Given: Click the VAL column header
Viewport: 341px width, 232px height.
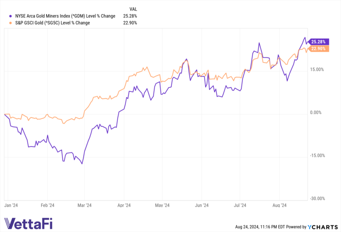Looking at the screenshot, I should click(x=133, y=9).
